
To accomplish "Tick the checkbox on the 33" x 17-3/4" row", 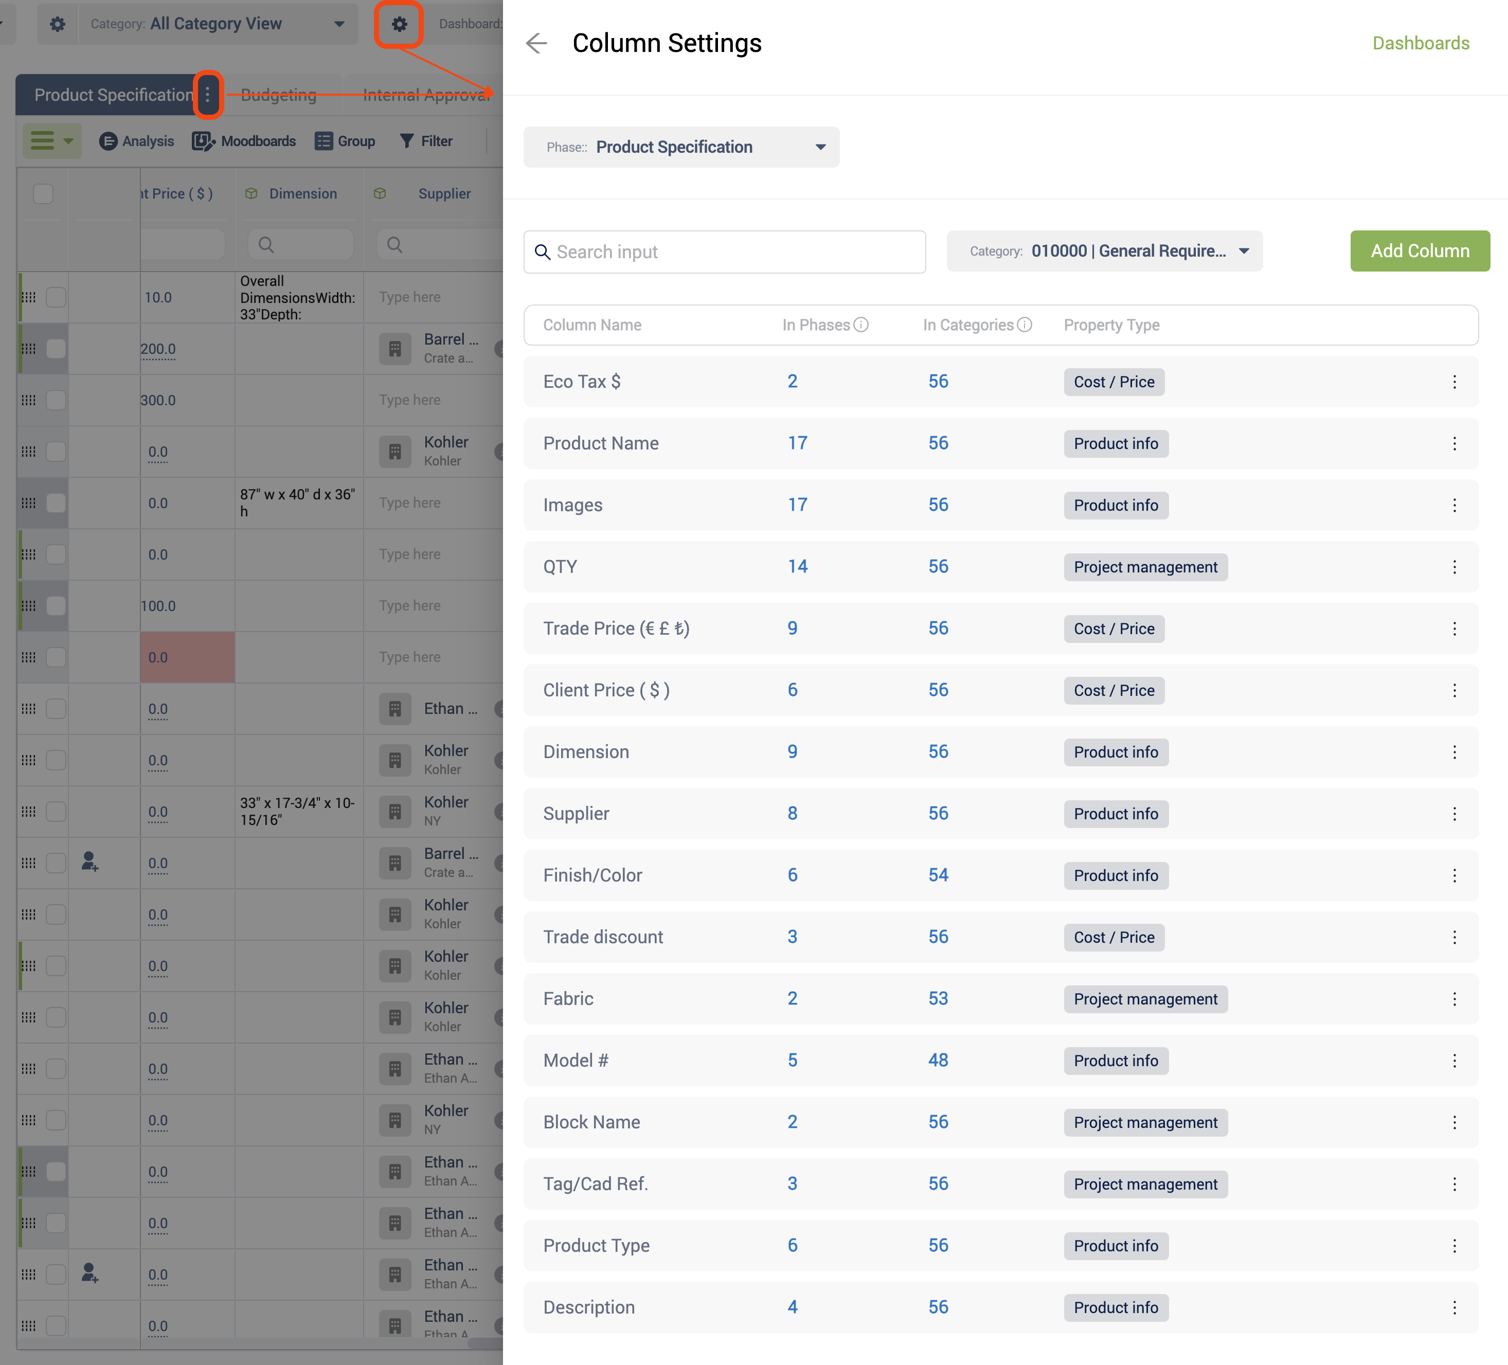I will coord(56,812).
